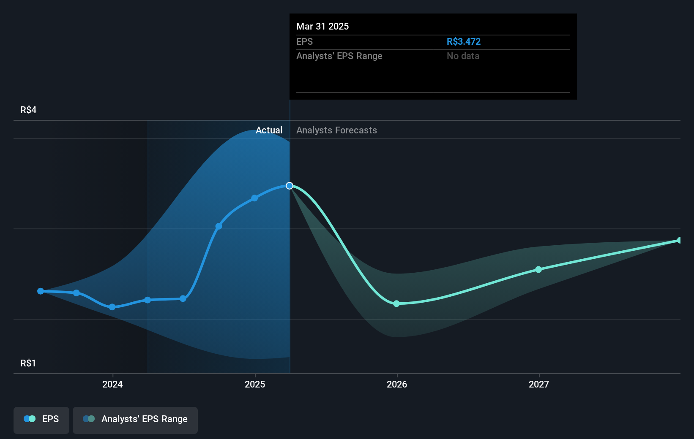Select the steep-rise EPS point in late 2024
This screenshot has width=694, height=439.
pos(219,226)
